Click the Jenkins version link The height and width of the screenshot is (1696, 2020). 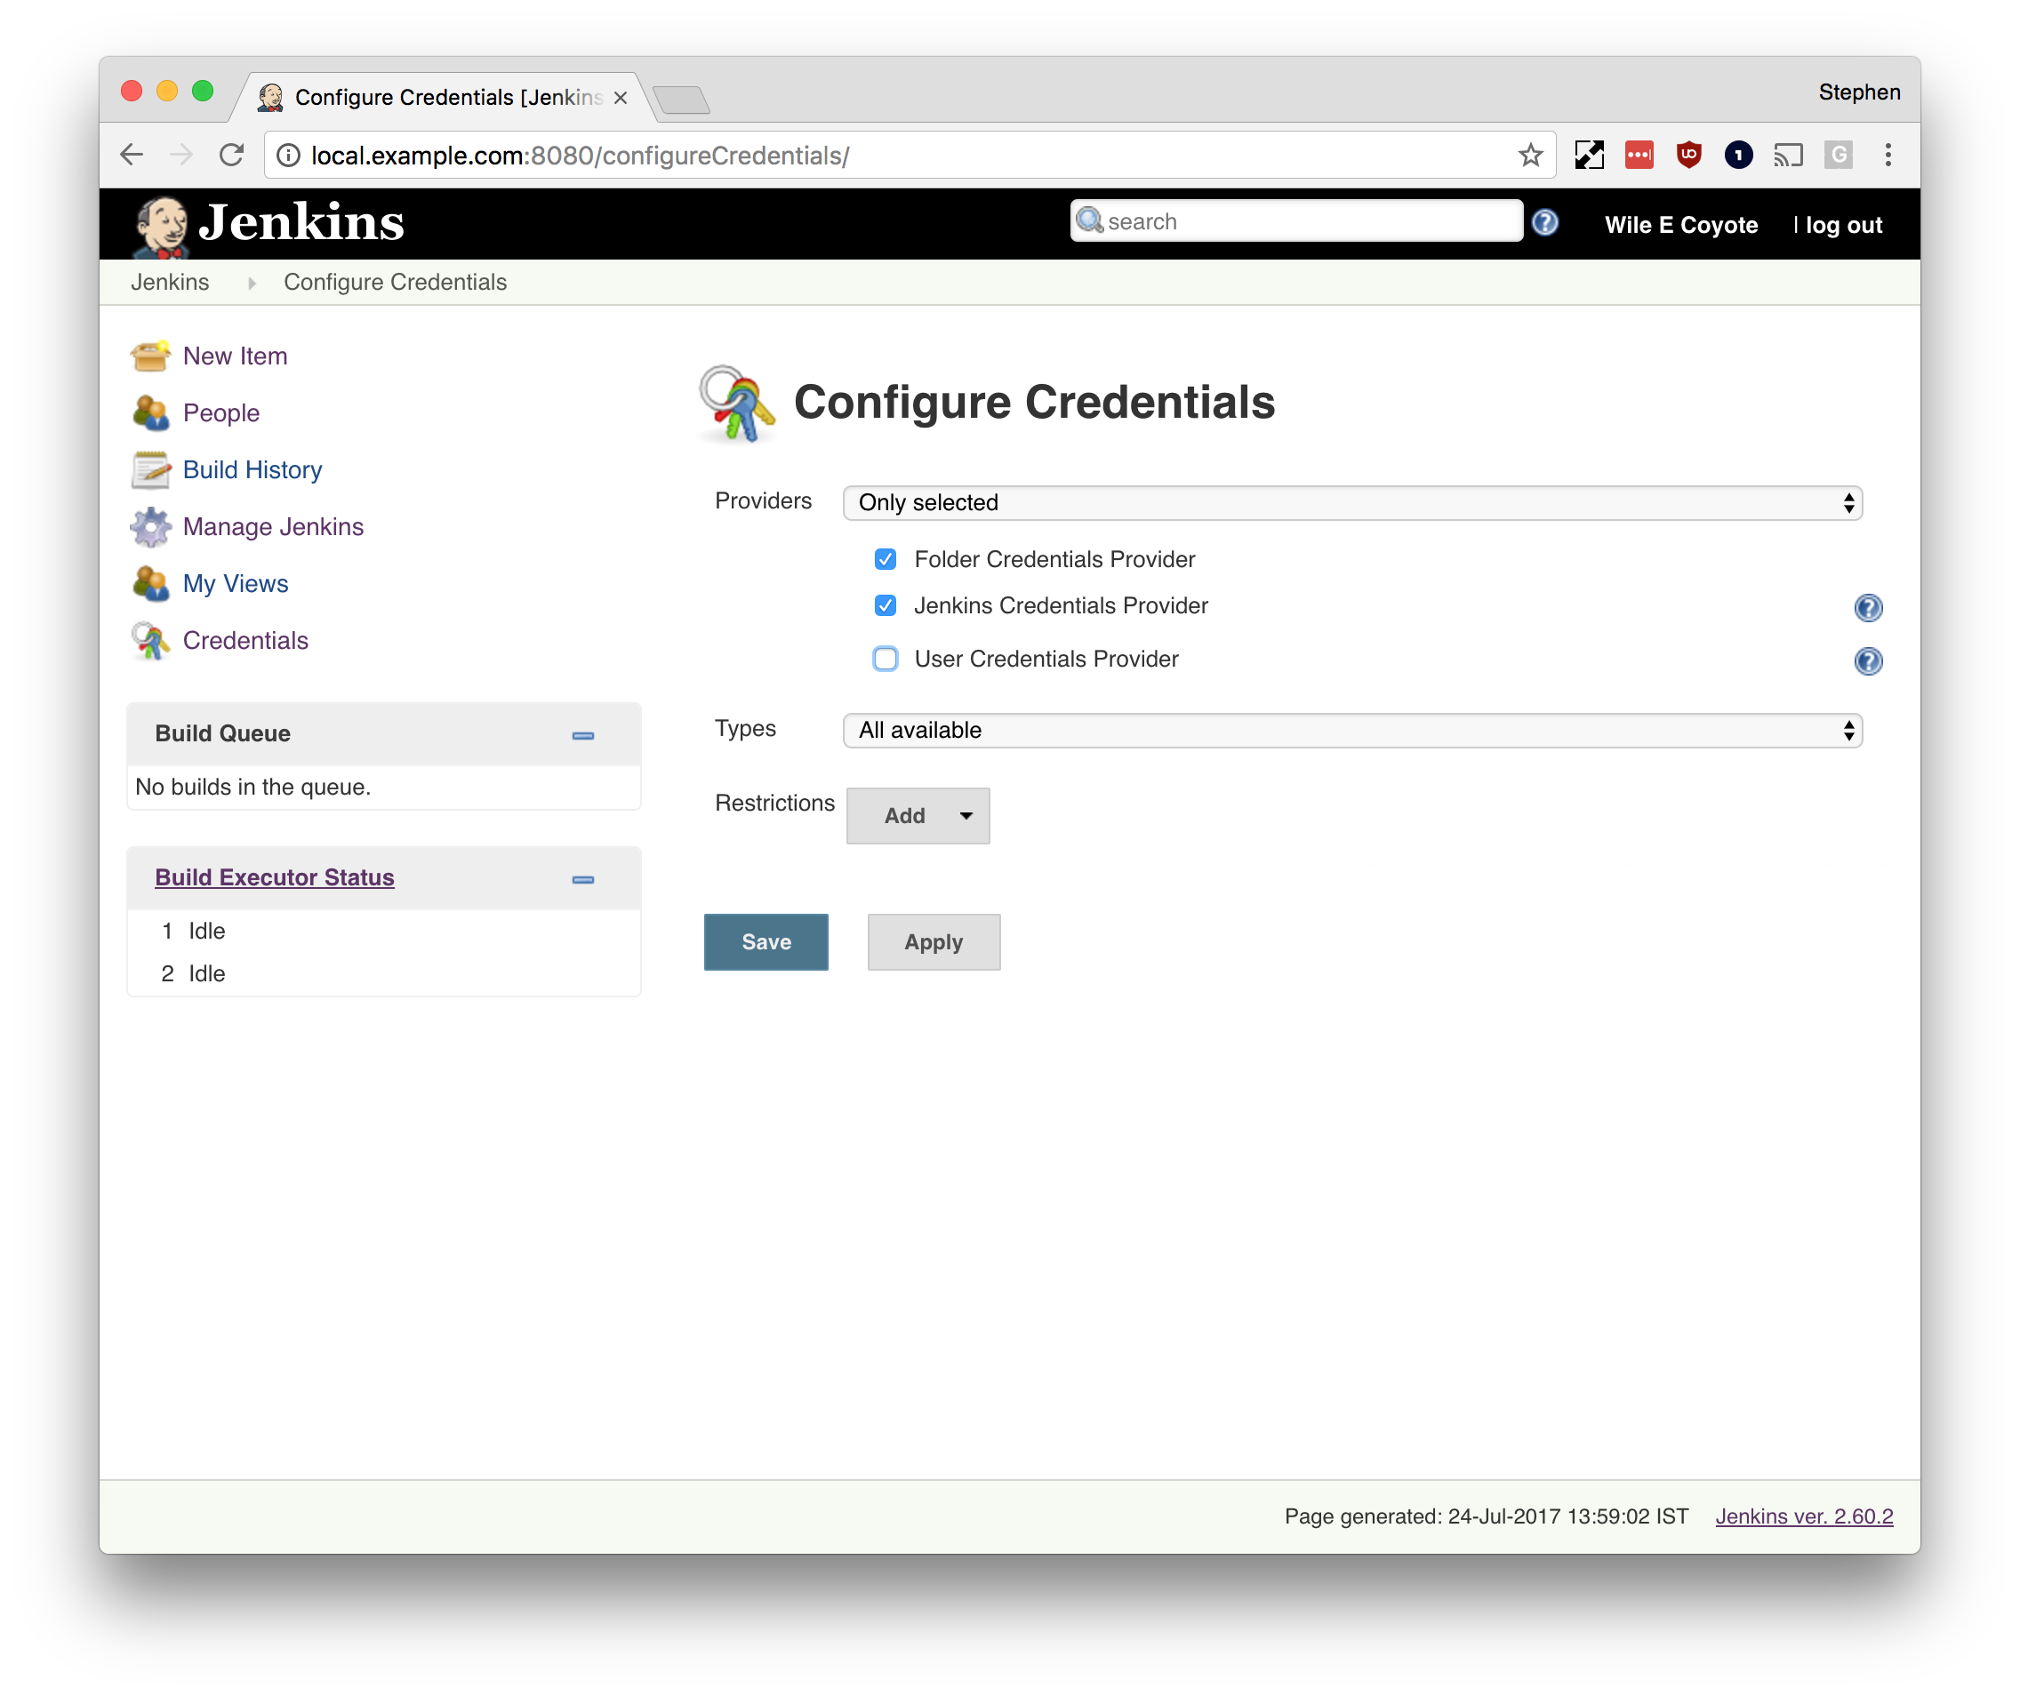[x=1805, y=1516]
